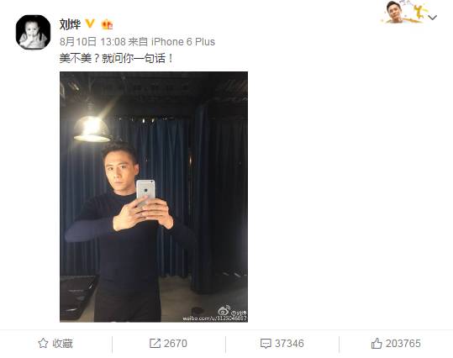The width and height of the screenshot is (453, 358).
Task: Click the membership crown badge icon
Action: pos(107,24)
